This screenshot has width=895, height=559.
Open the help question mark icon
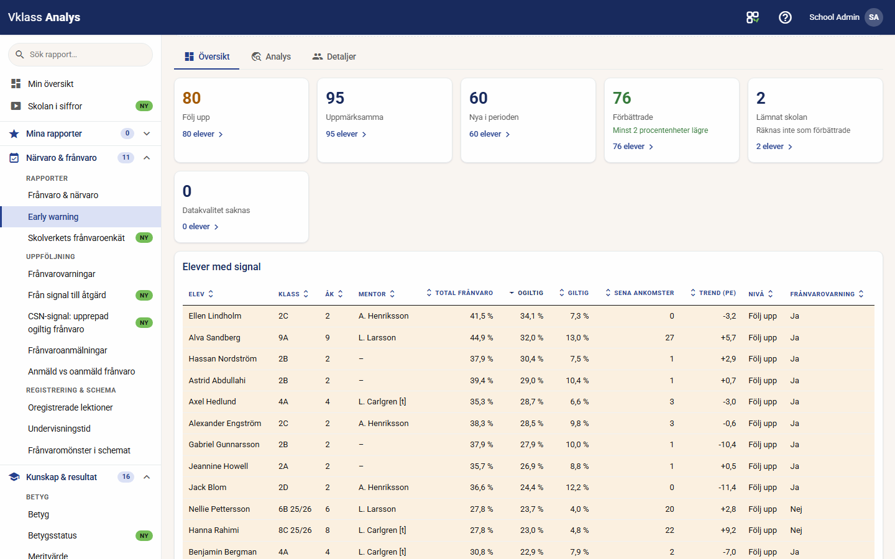pos(785,17)
